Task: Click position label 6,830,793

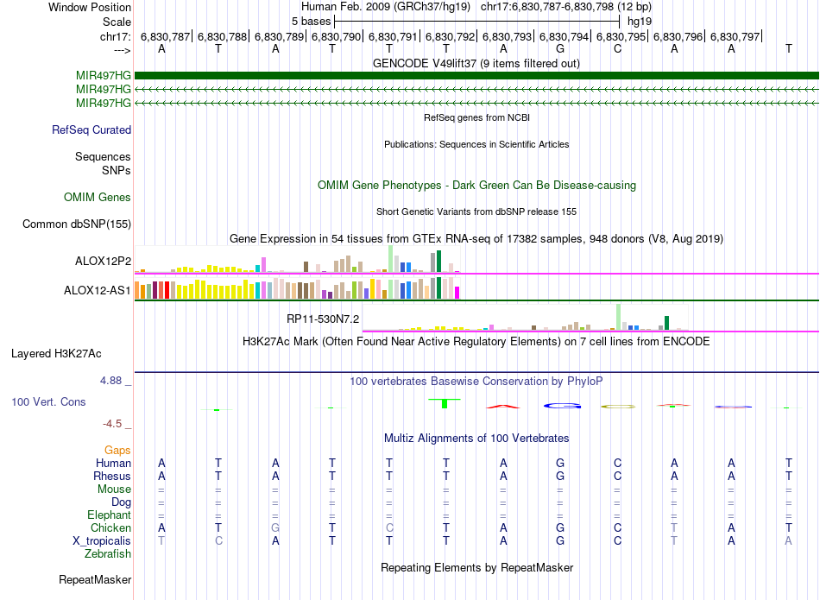Action: pos(507,36)
